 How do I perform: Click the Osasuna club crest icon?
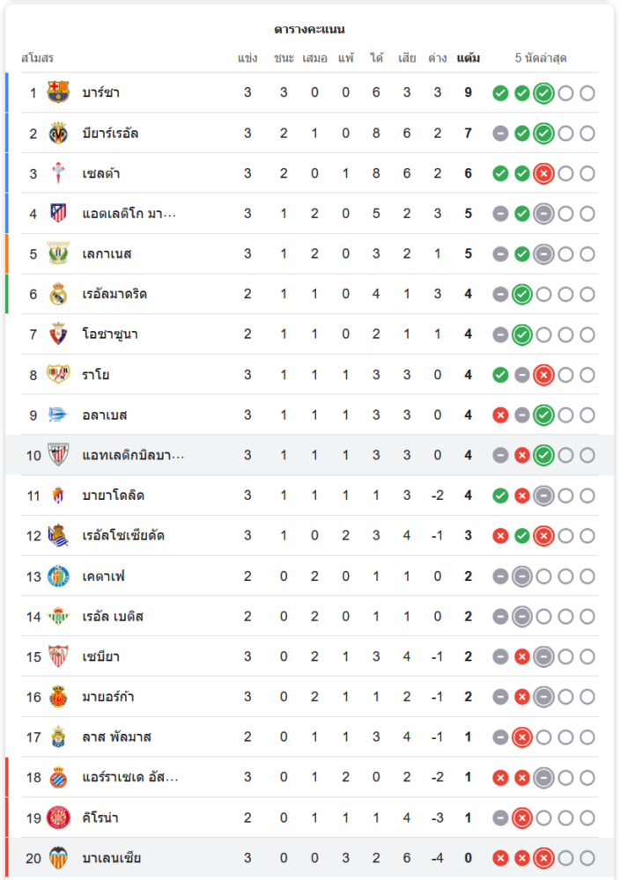click(x=58, y=334)
